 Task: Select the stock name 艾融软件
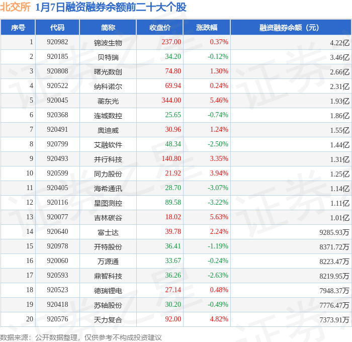coord(108,145)
